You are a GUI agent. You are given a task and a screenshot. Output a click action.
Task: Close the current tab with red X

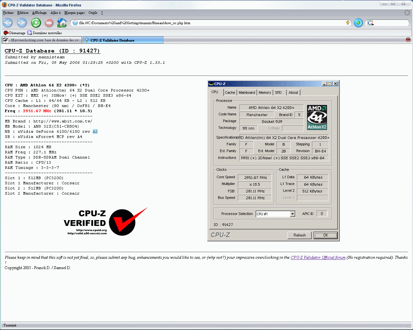408,40
